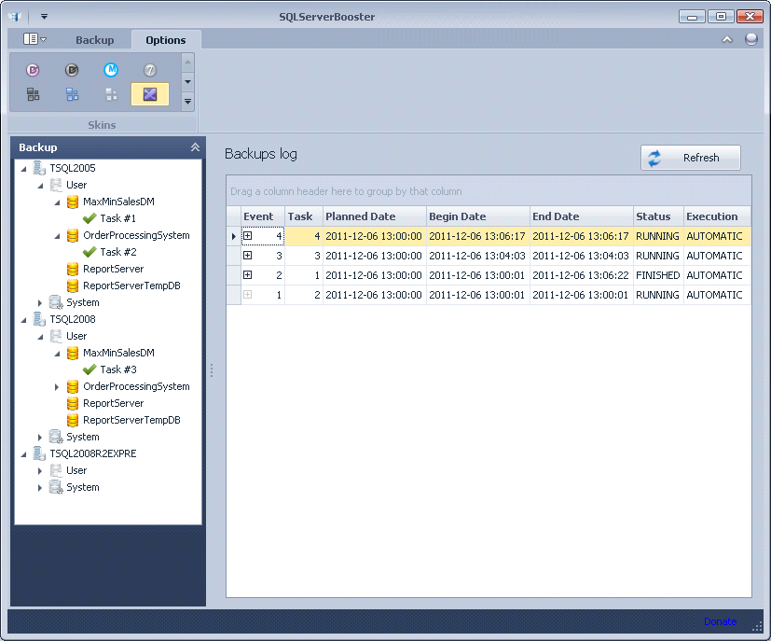
Task: Switch to the Options ribbon tab
Action: (x=166, y=40)
